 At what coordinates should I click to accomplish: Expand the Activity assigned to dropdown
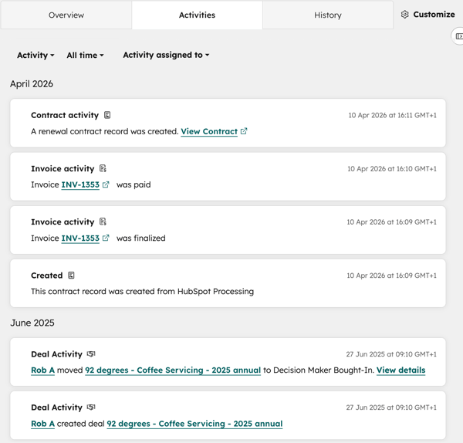pos(166,55)
